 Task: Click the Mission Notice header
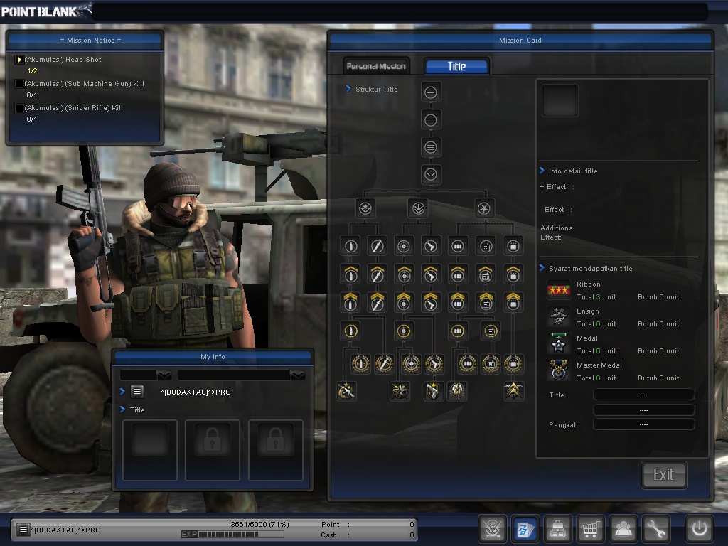click(x=90, y=41)
